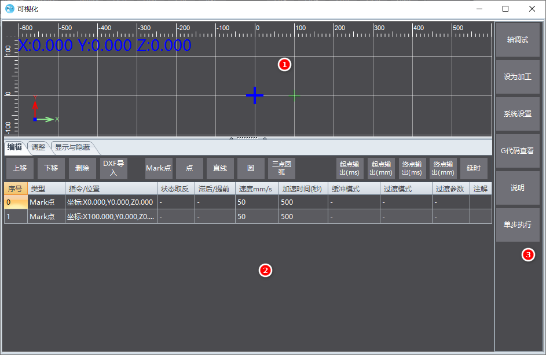Click the green cross Mark point at X100

(294, 95)
